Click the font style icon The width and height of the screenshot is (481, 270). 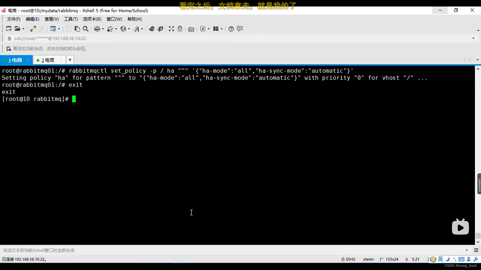(137, 29)
